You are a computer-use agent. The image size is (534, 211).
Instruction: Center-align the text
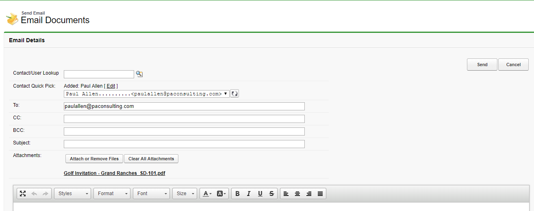coord(297,194)
